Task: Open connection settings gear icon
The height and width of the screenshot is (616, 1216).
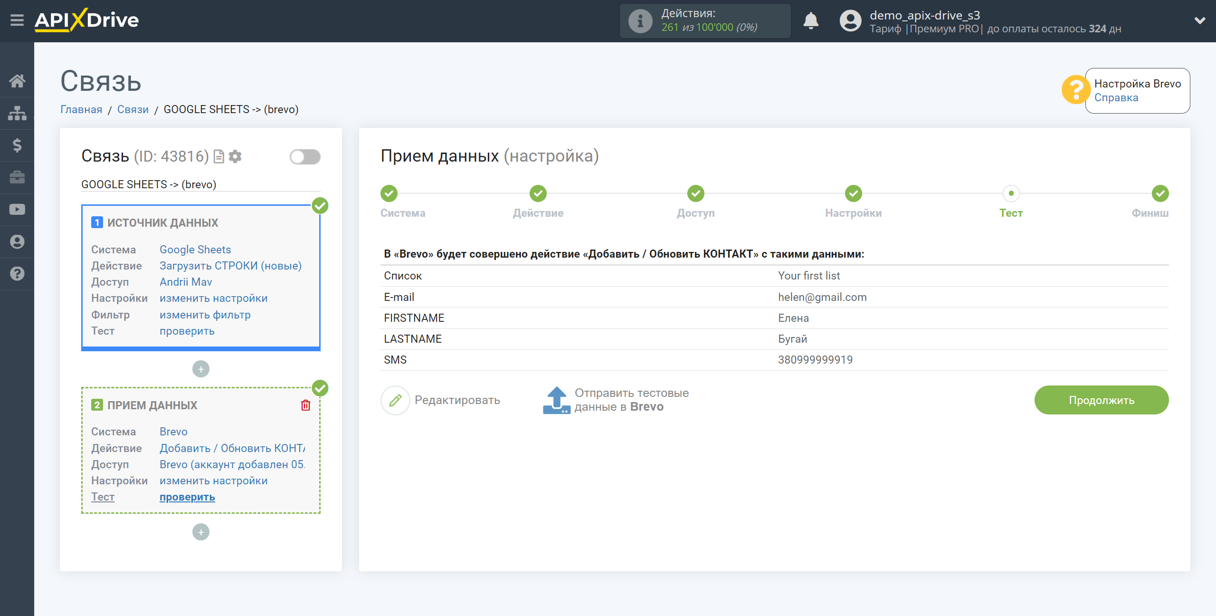Action: point(235,156)
